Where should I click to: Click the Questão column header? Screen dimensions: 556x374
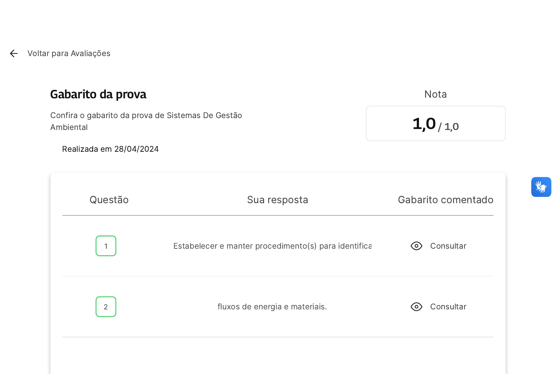tap(109, 200)
